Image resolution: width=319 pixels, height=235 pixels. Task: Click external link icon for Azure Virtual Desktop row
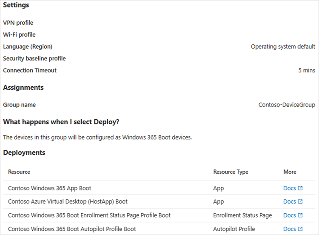(x=300, y=202)
